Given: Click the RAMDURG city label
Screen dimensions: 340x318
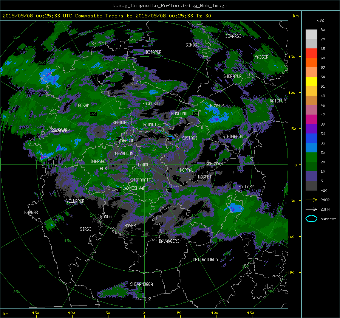Looking at the screenshot, I should pos(121,123).
